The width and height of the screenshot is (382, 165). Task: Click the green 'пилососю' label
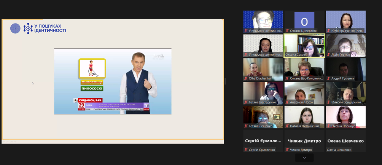(92, 88)
